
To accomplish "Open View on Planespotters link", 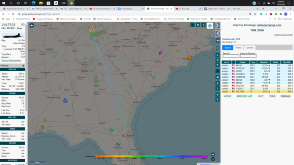I will [x=11, y=60].
